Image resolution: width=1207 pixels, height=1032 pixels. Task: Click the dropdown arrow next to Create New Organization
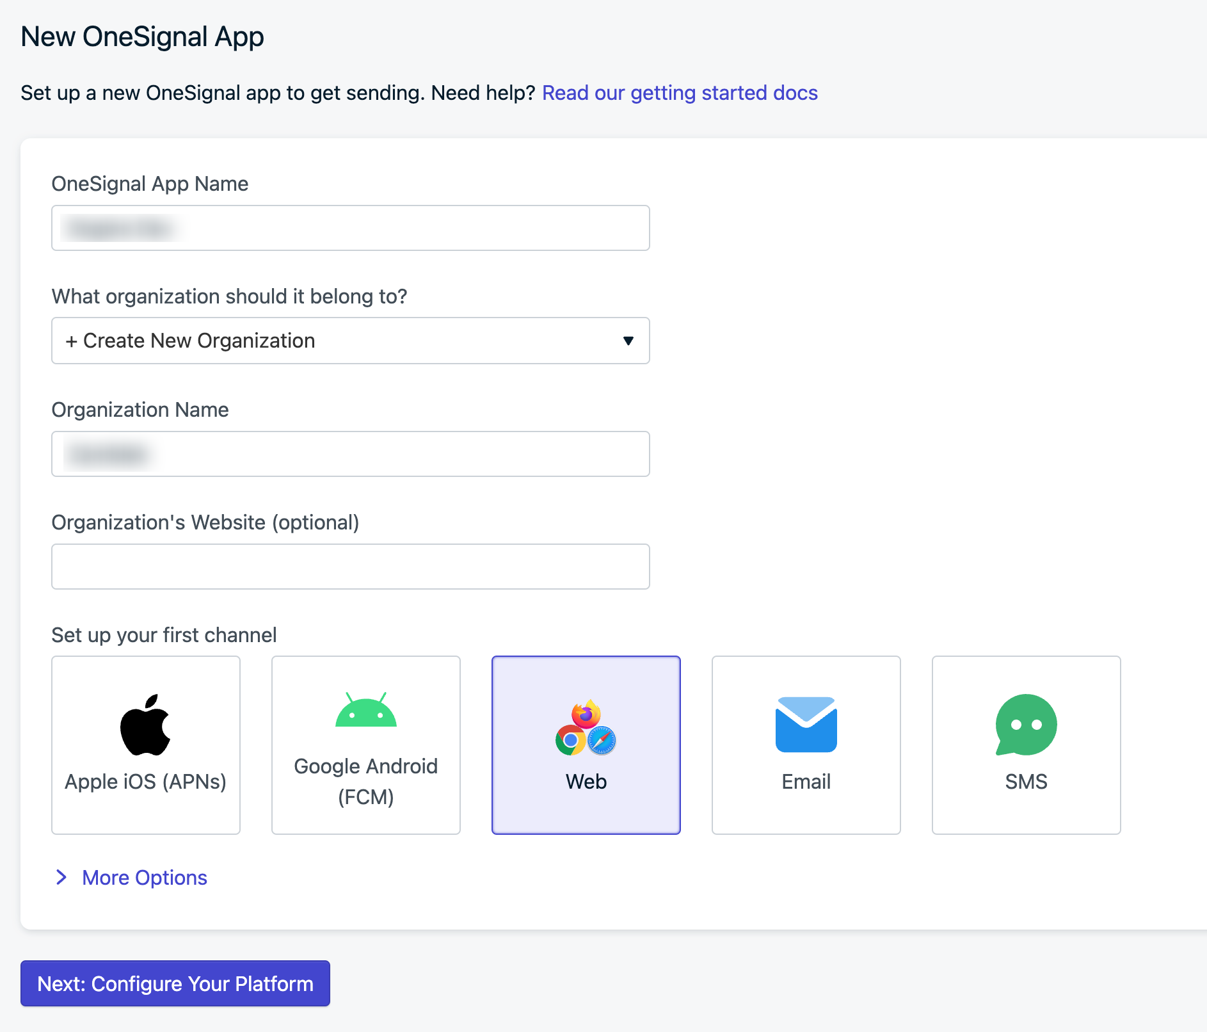point(628,341)
